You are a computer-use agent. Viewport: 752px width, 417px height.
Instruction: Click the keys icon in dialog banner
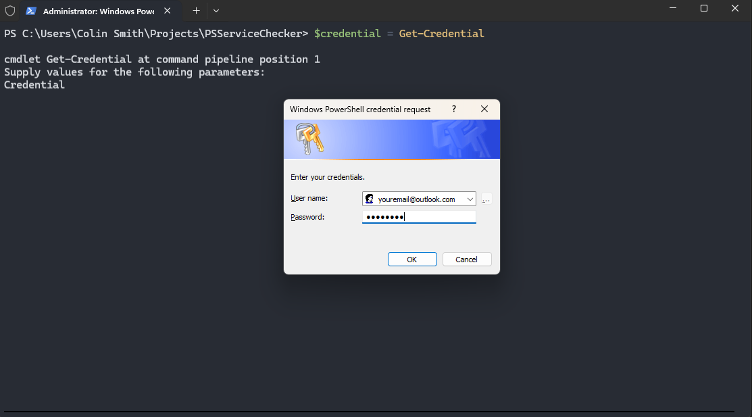tap(310, 138)
